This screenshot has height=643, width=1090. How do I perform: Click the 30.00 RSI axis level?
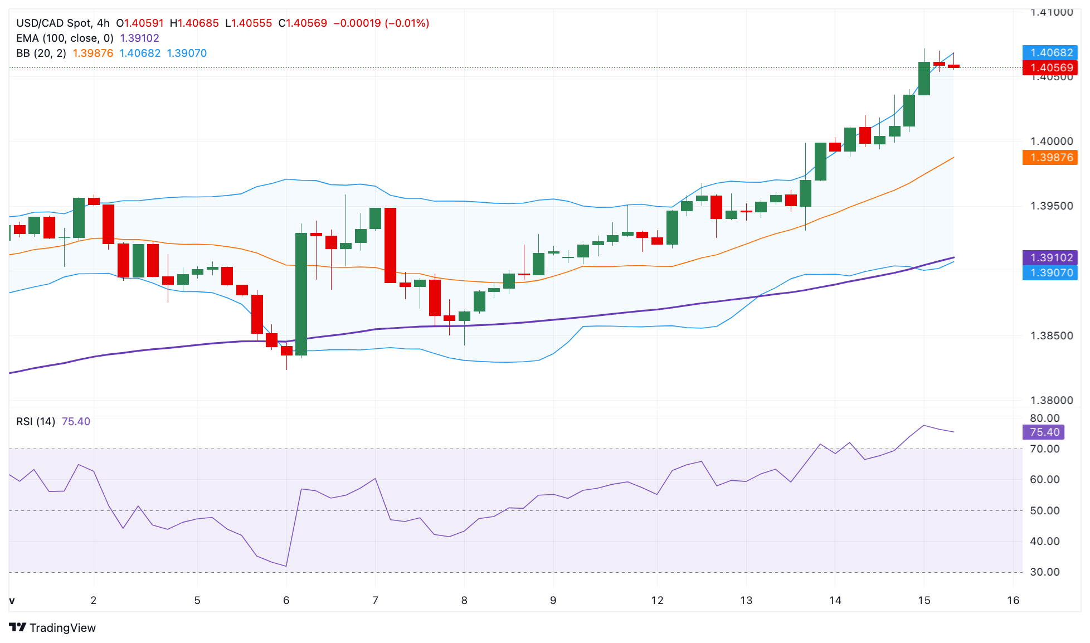[x=1044, y=572]
